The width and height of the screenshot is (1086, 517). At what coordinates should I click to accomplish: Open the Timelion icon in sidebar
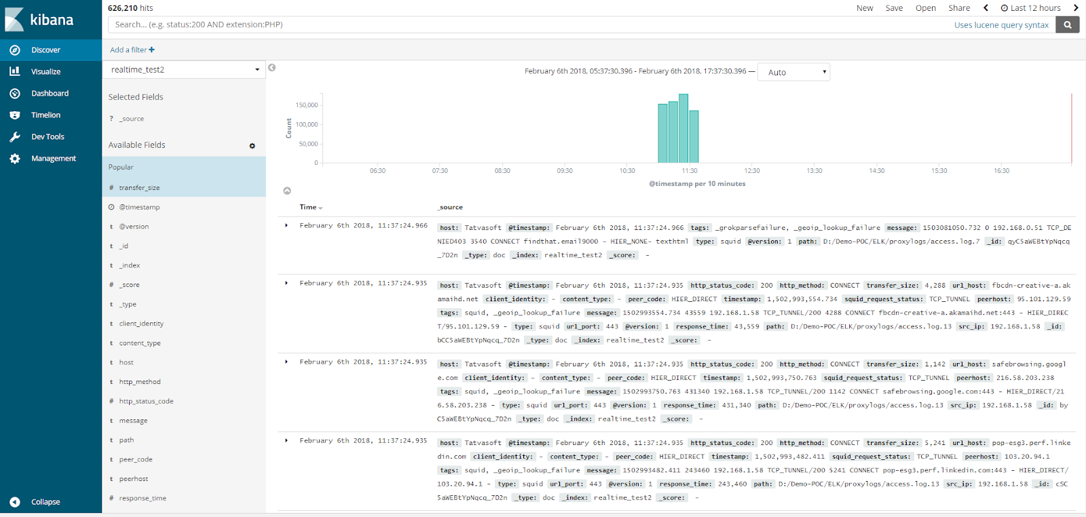[15, 115]
